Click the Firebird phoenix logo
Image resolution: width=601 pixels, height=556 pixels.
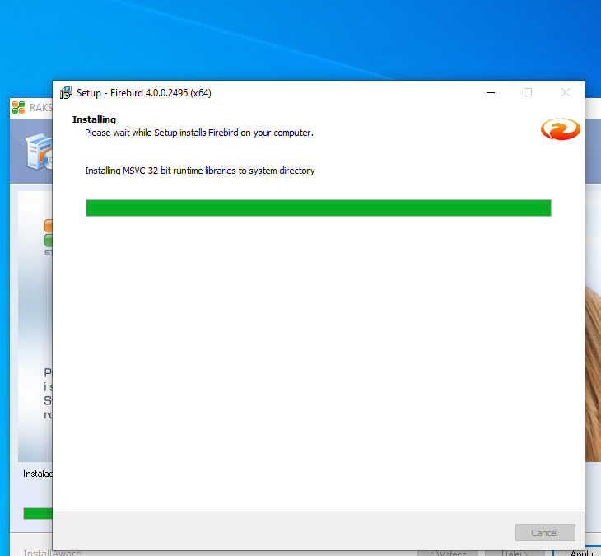point(560,128)
